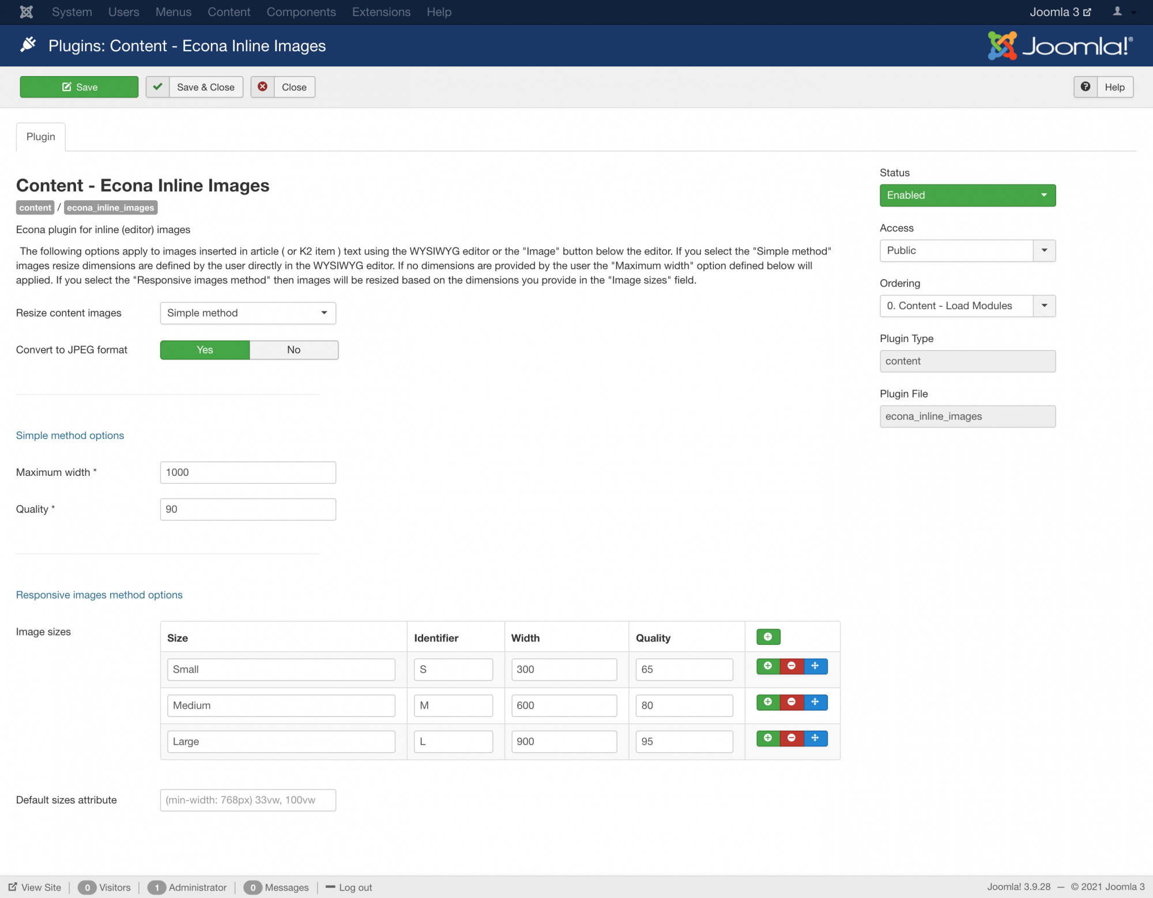Click the Log out link
The image size is (1153, 898).
349,887
